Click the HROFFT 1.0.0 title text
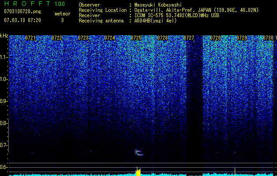 coord(34,4)
